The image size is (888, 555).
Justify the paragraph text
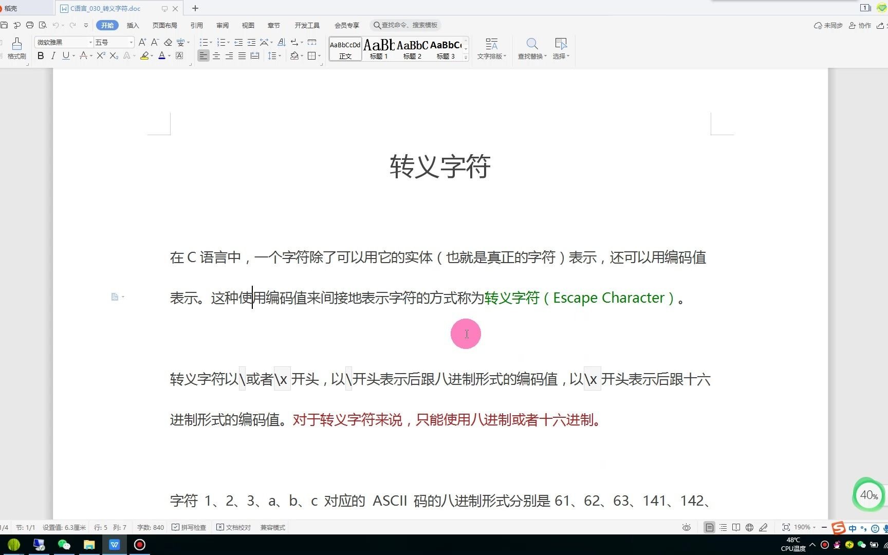(x=242, y=55)
